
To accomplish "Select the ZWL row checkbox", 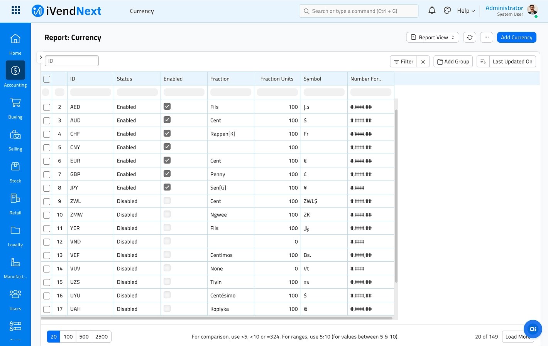I will pos(47,202).
